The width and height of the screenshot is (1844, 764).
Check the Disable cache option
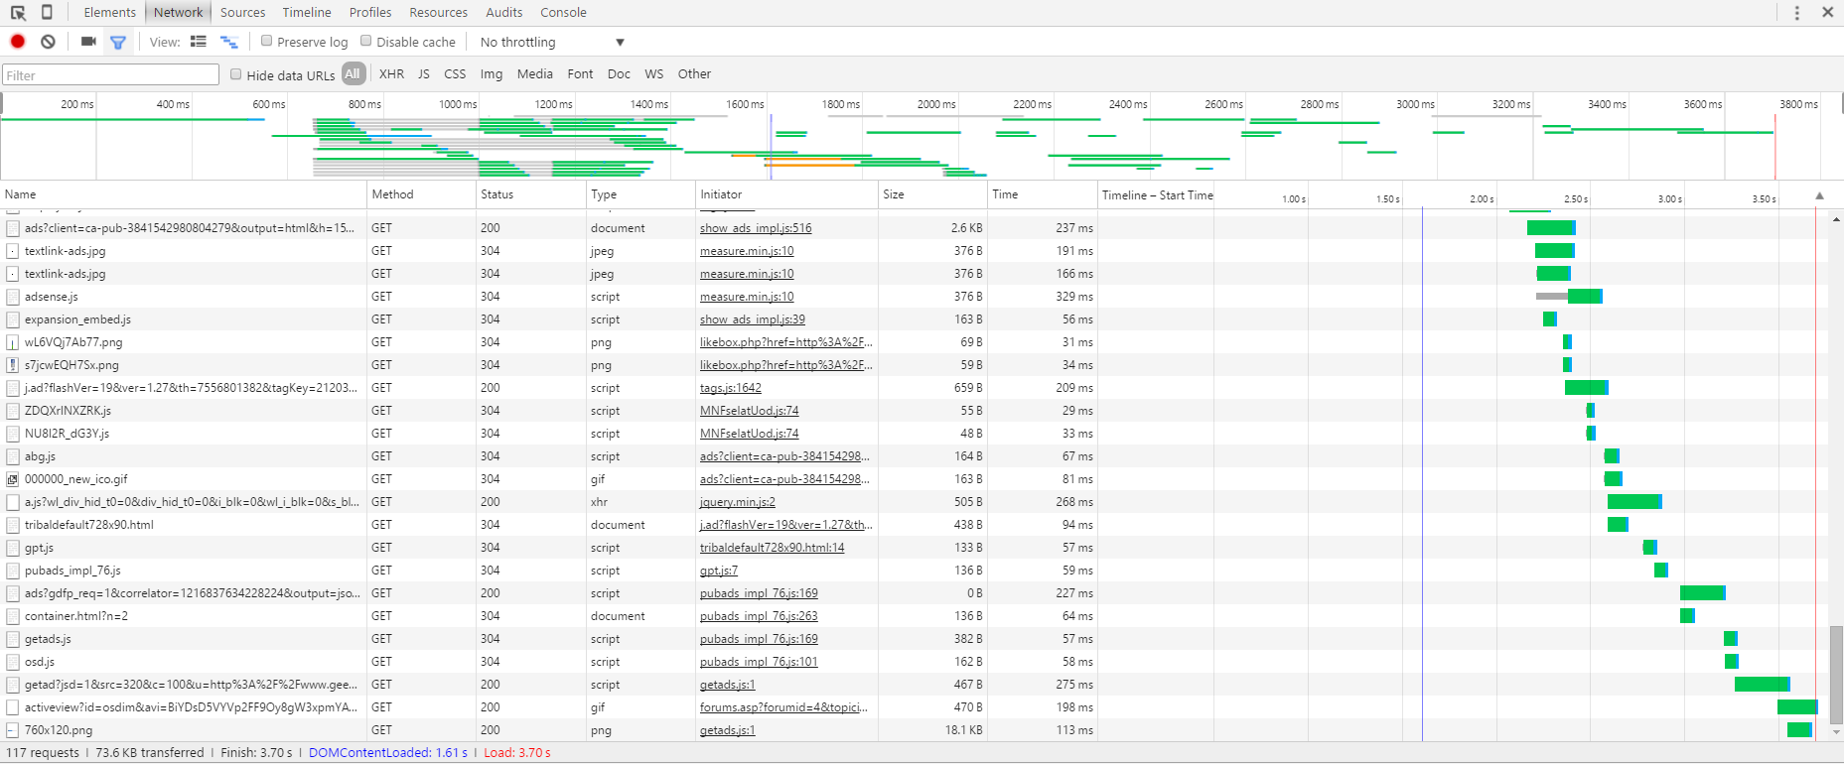[x=366, y=42]
